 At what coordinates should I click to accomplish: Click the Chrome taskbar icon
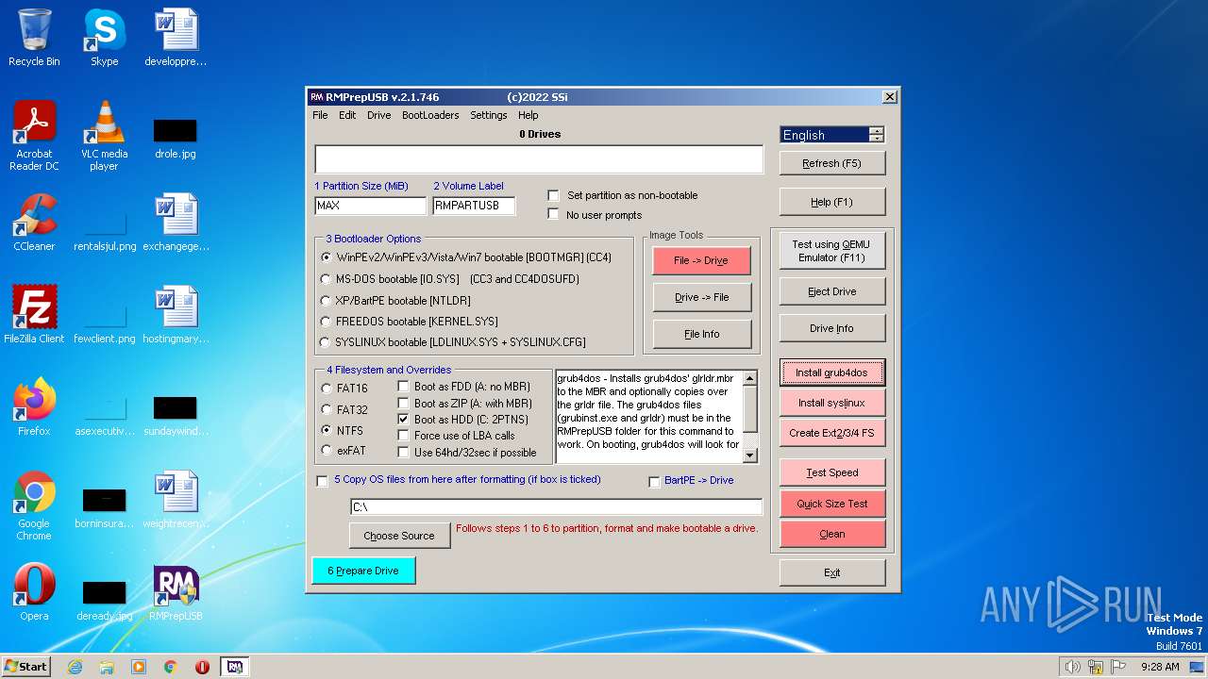(x=170, y=667)
